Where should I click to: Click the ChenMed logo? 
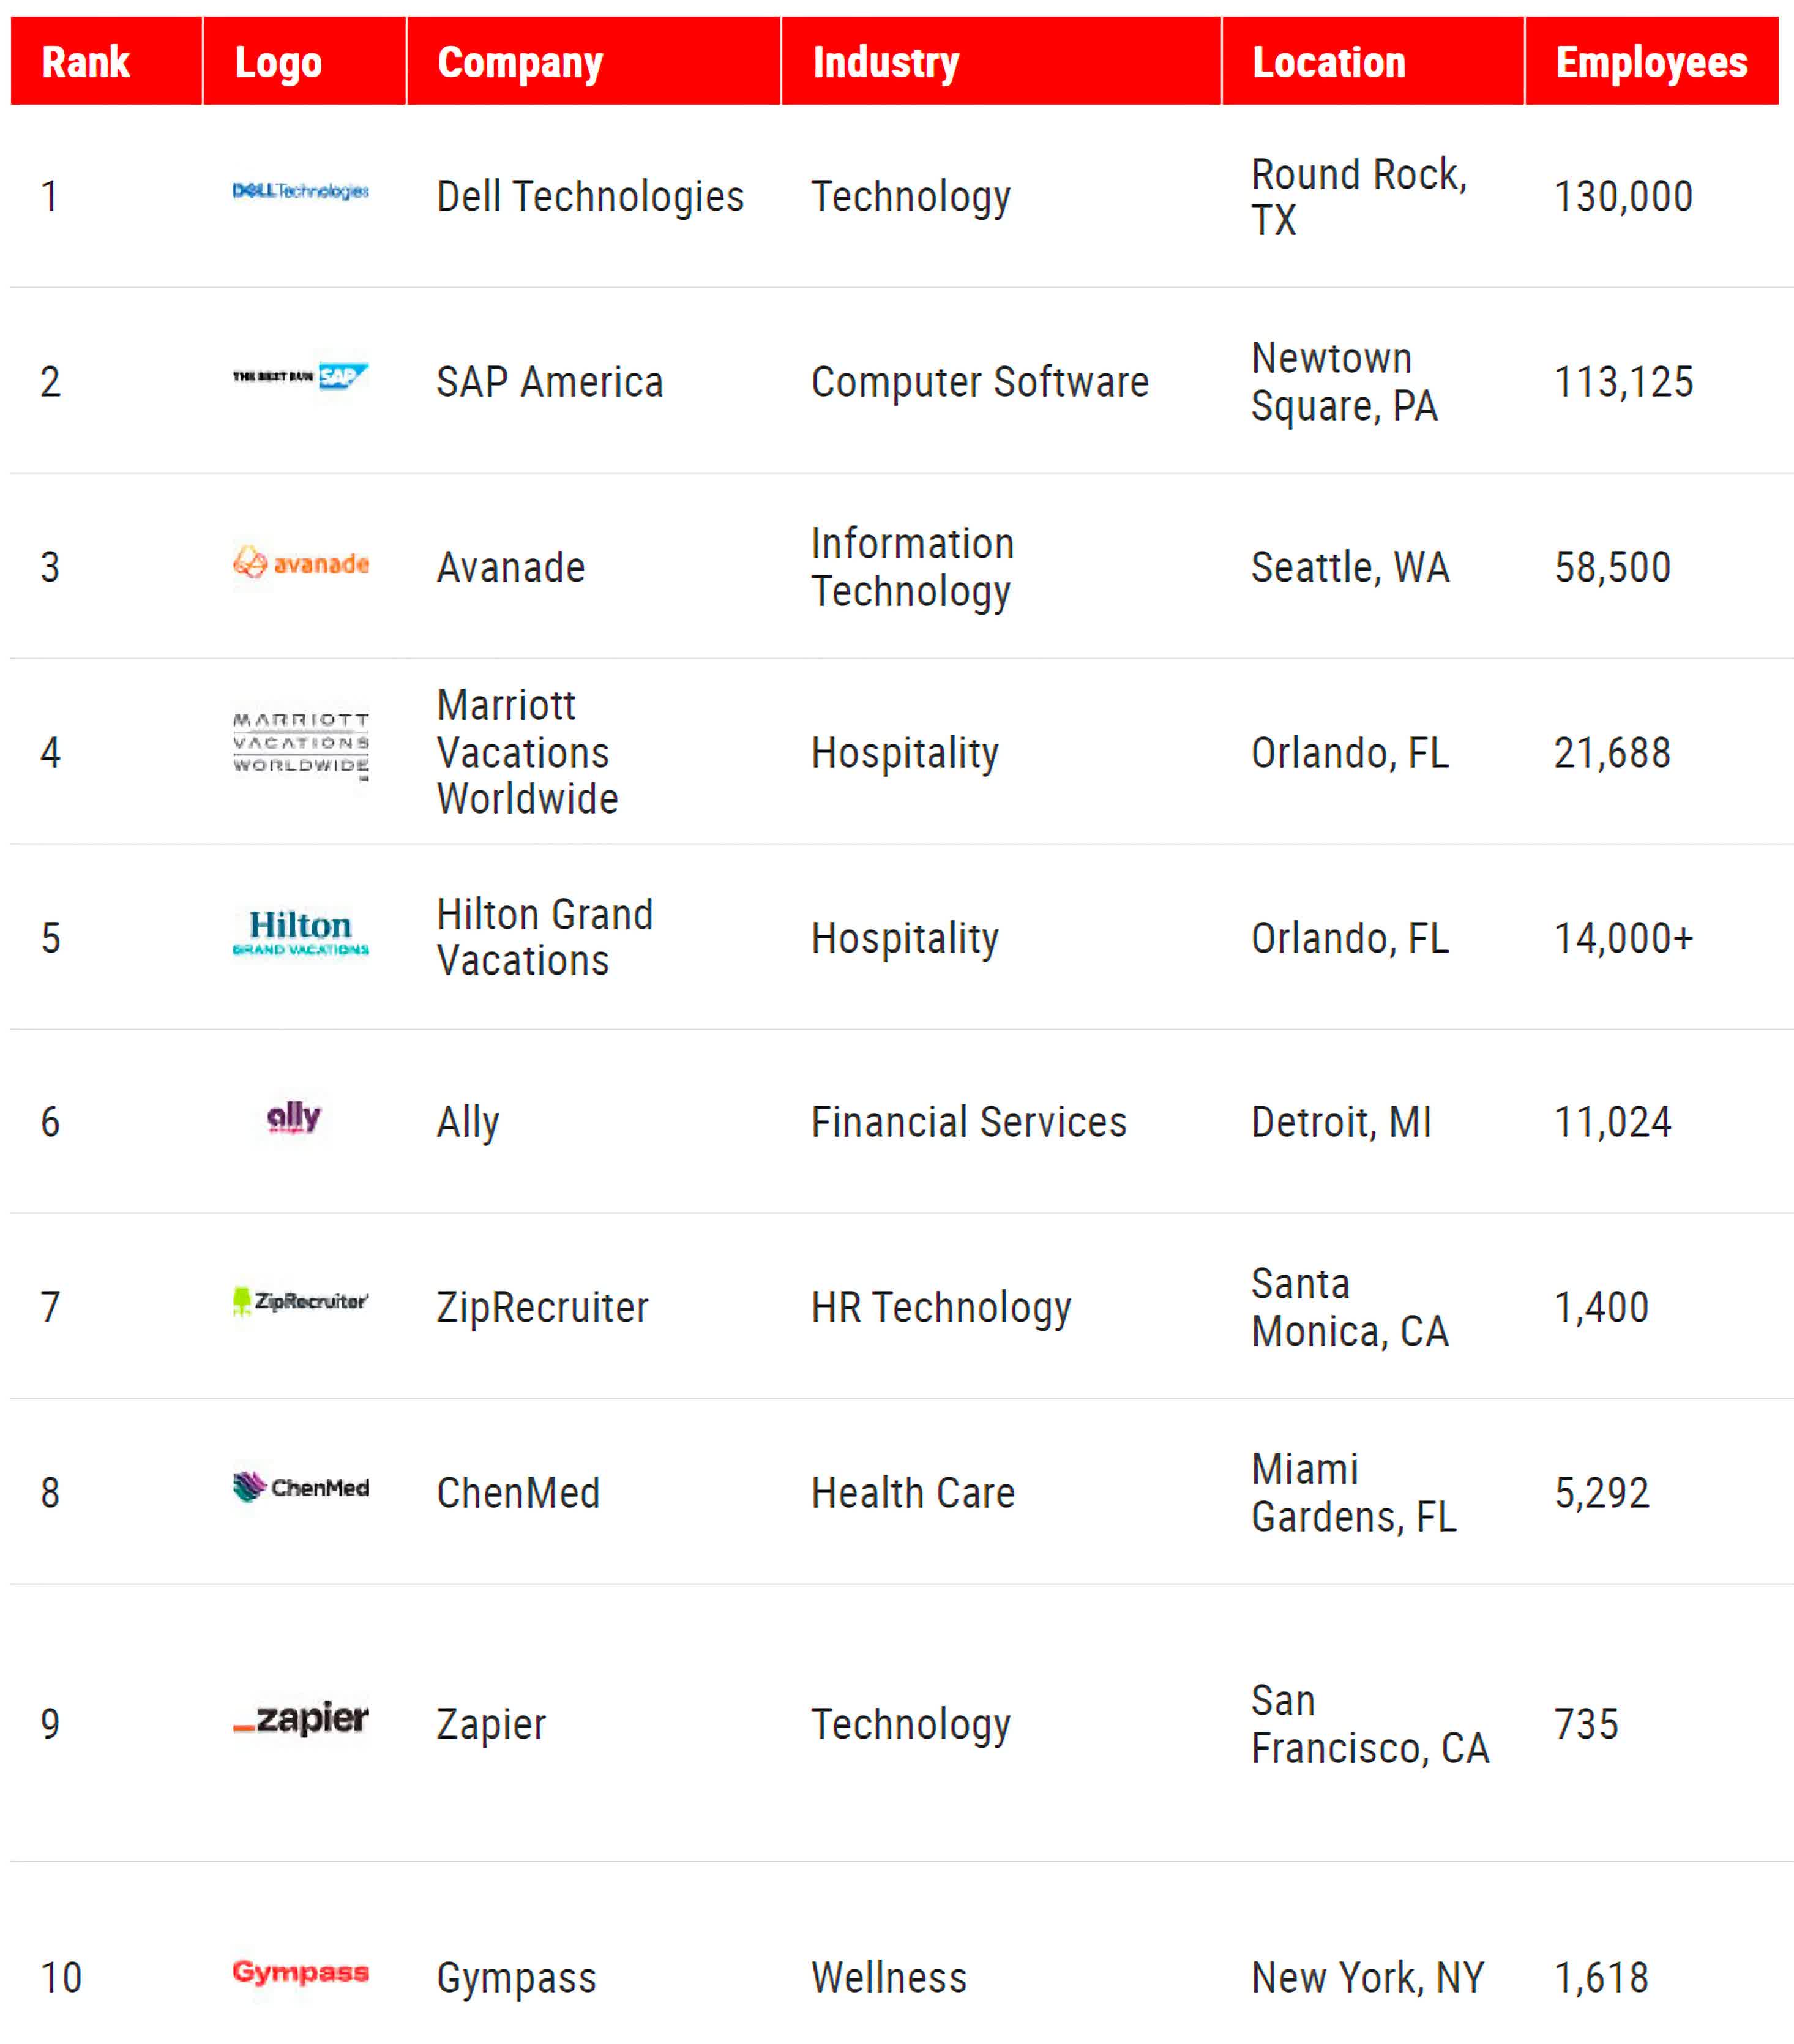pyautogui.click(x=300, y=1487)
